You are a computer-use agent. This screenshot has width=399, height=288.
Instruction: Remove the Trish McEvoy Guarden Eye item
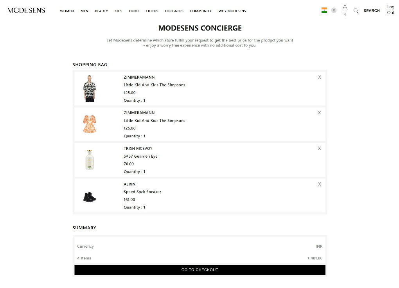point(319,148)
